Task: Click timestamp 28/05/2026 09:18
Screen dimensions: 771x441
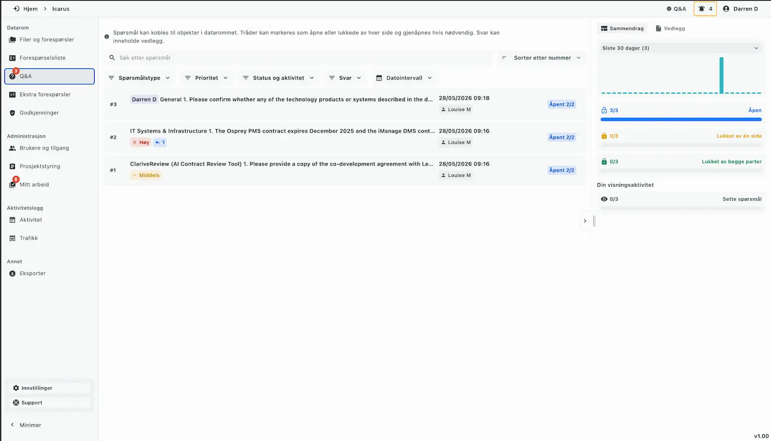Action: pyautogui.click(x=464, y=98)
